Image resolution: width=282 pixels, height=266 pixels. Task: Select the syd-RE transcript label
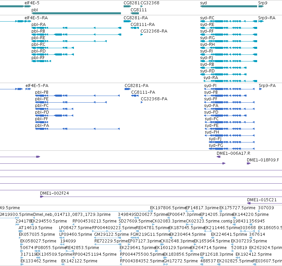207,25
